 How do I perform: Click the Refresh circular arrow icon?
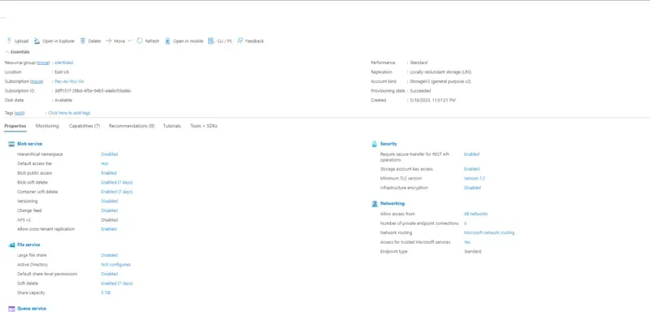[140, 41]
